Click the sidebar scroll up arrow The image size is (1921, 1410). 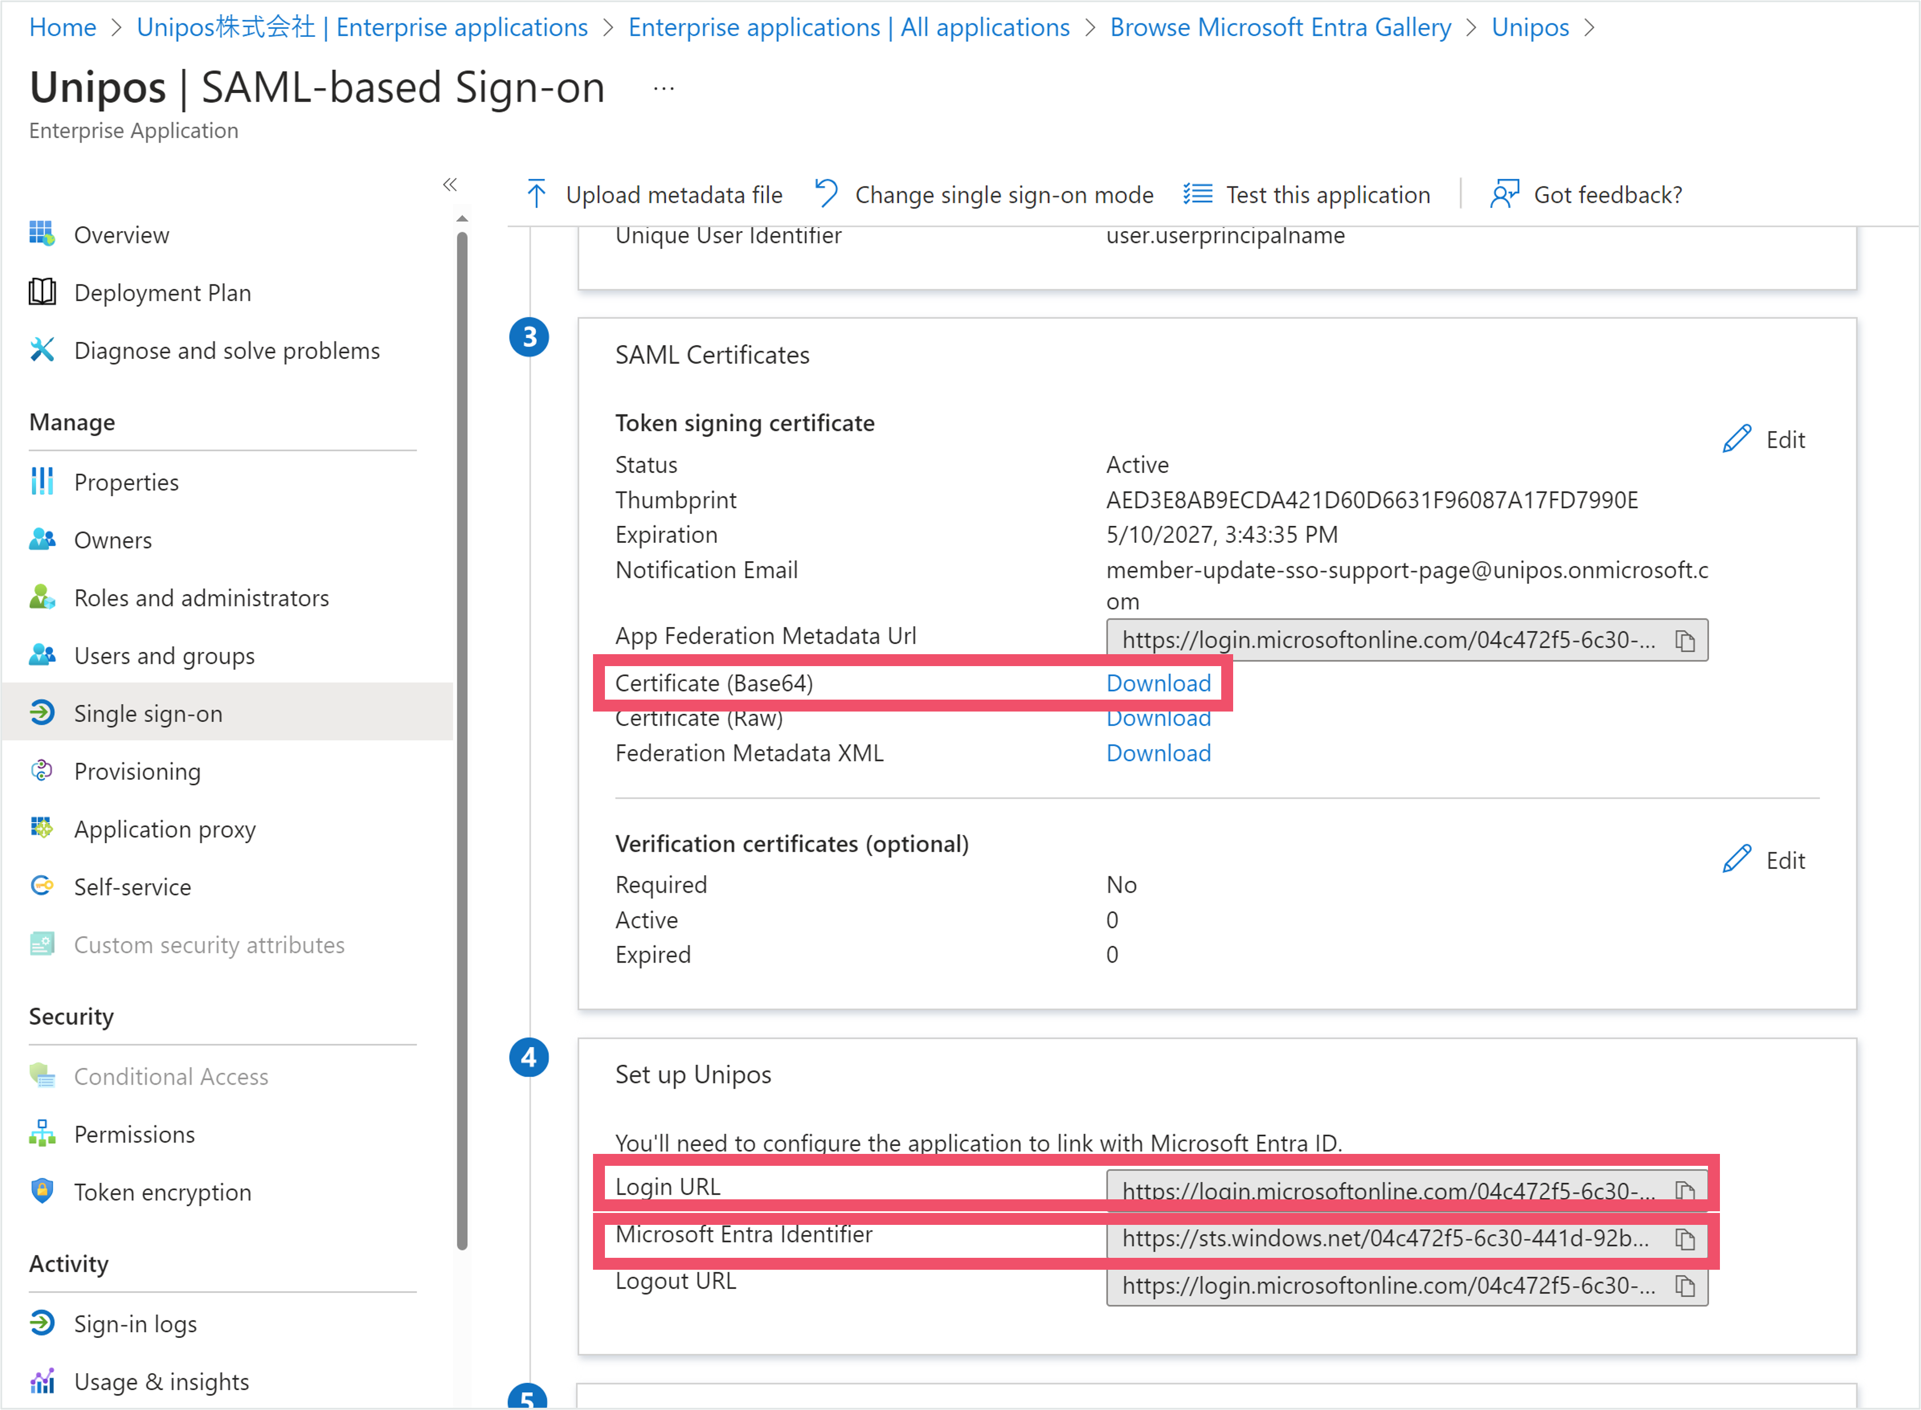[x=462, y=219]
